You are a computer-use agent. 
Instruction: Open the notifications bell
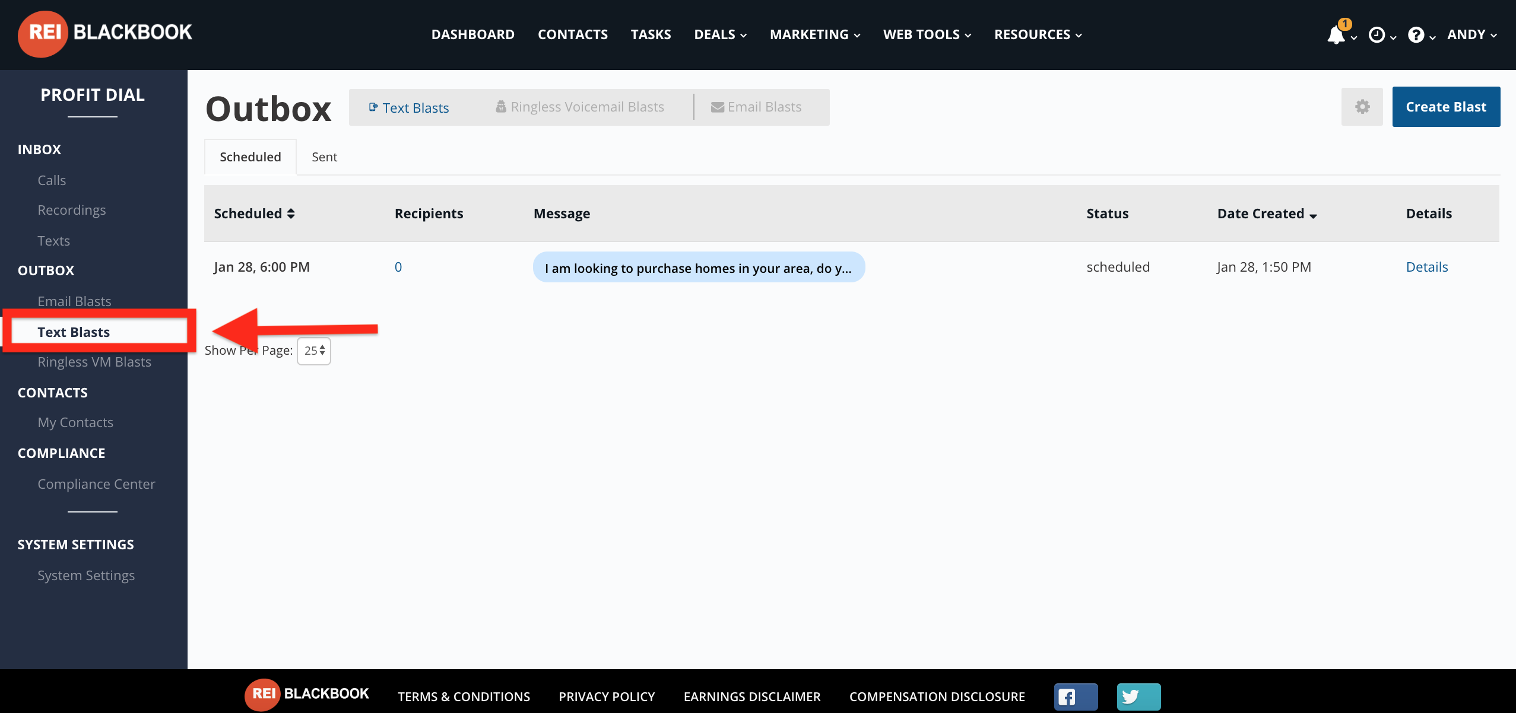tap(1337, 34)
